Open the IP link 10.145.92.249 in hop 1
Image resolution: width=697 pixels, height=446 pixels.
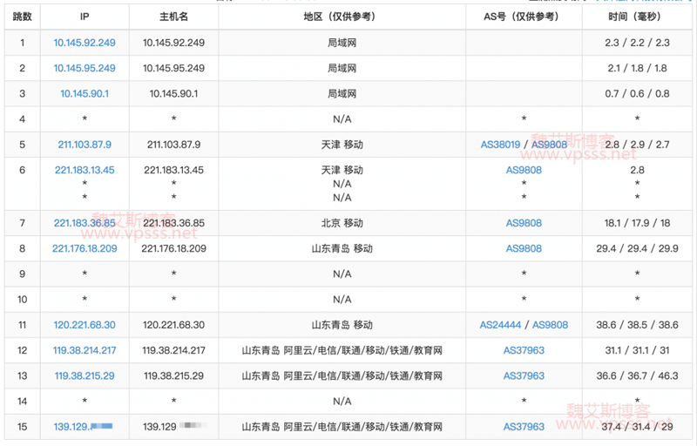[x=85, y=43]
